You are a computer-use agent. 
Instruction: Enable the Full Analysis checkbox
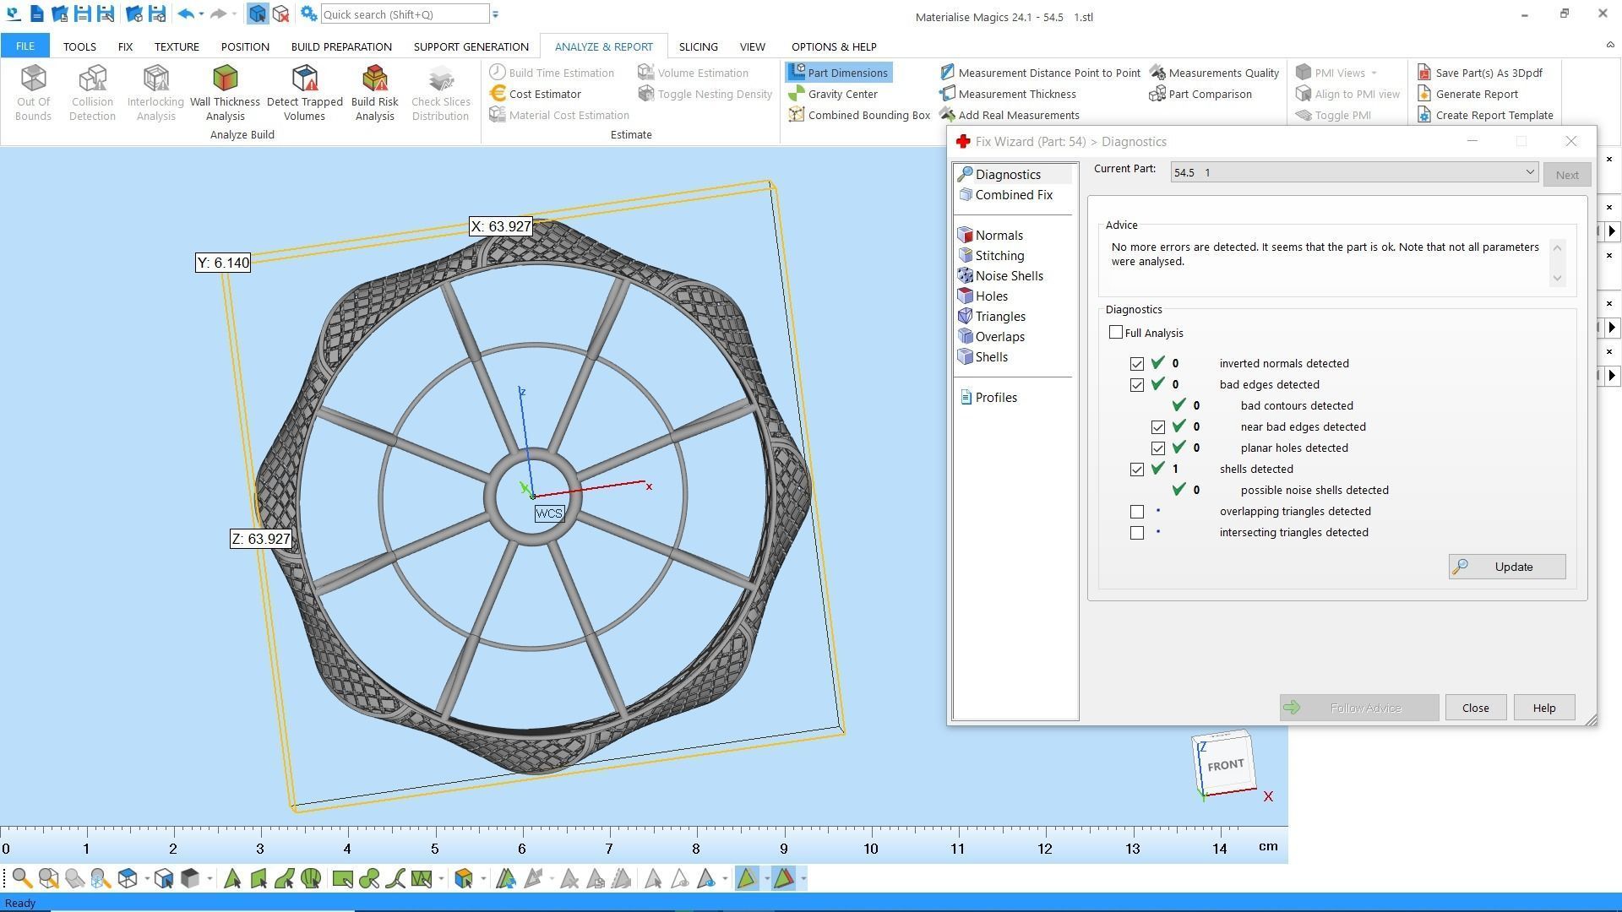coord(1116,333)
